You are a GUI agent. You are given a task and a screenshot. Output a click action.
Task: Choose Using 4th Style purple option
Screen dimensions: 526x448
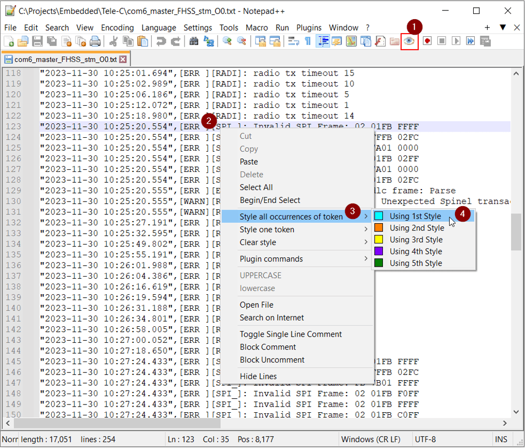tap(424, 252)
